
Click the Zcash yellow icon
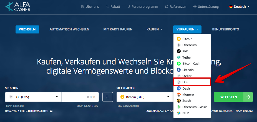point(178,101)
